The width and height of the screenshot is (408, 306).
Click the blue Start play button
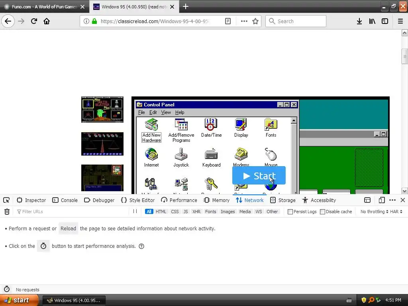[259, 176]
